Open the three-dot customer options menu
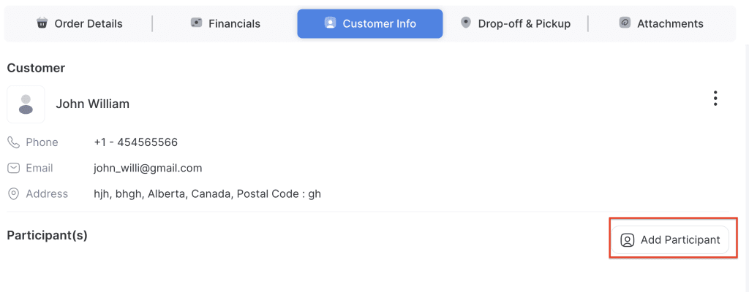 point(715,99)
